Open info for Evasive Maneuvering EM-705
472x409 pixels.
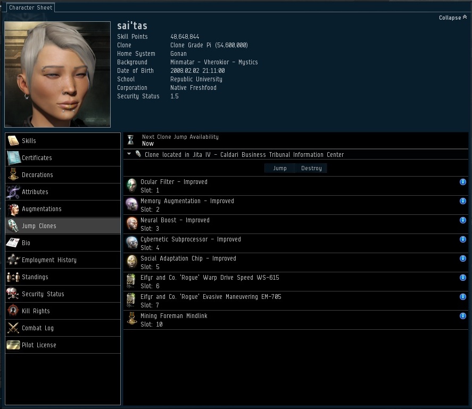(x=462, y=297)
